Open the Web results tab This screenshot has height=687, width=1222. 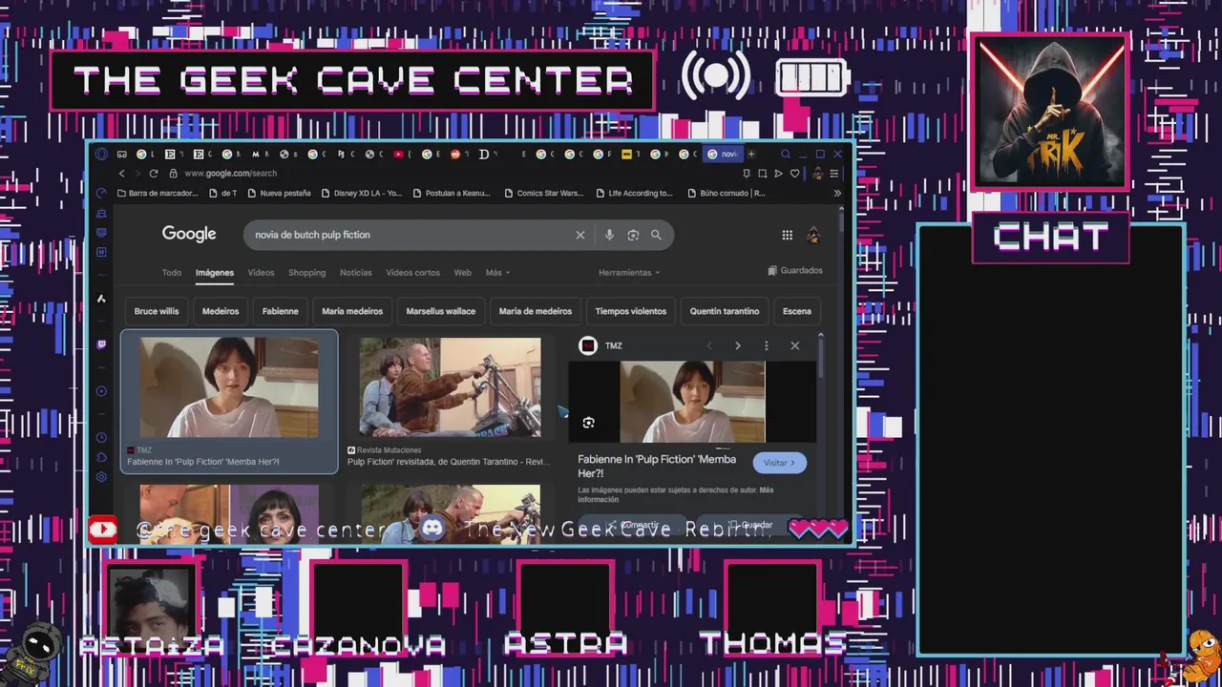(x=462, y=273)
